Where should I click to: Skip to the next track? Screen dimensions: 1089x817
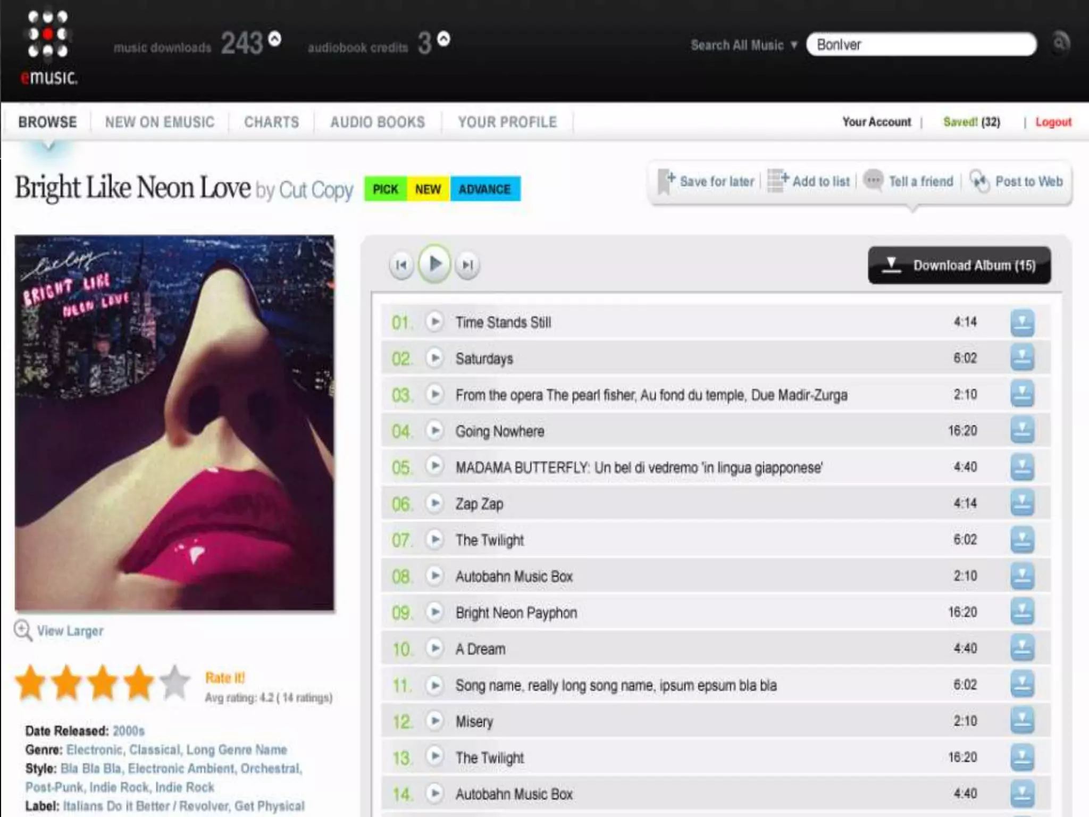pos(467,264)
